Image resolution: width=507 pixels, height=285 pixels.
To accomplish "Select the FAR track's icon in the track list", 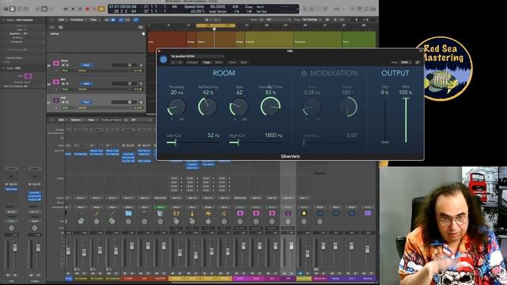I will click(56, 101).
